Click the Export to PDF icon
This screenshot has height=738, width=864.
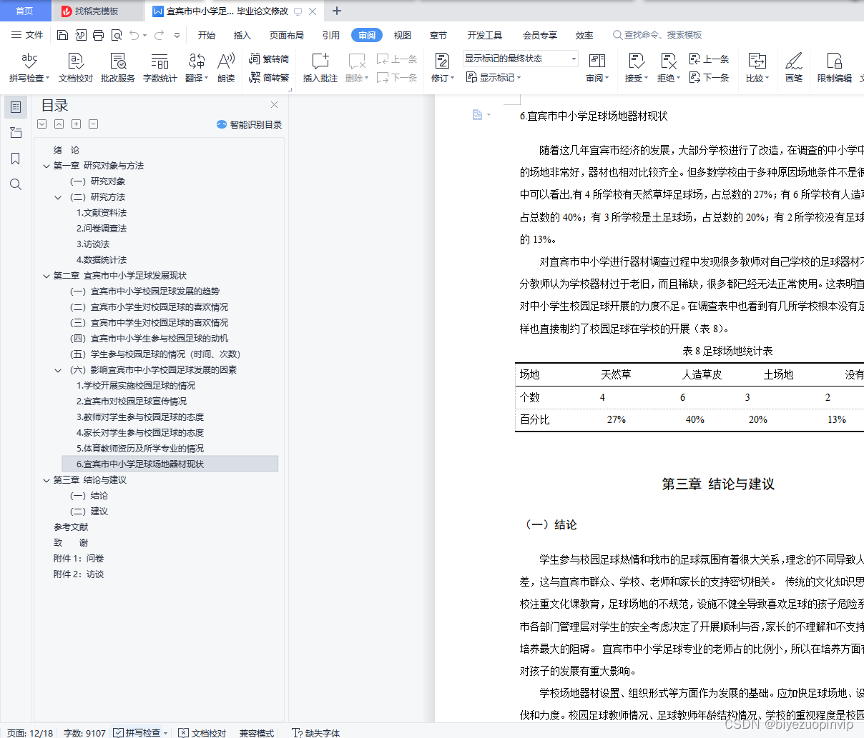(x=80, y=35)
